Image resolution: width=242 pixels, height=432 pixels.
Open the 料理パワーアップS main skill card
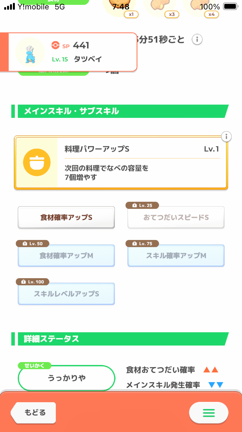point(142,163)
